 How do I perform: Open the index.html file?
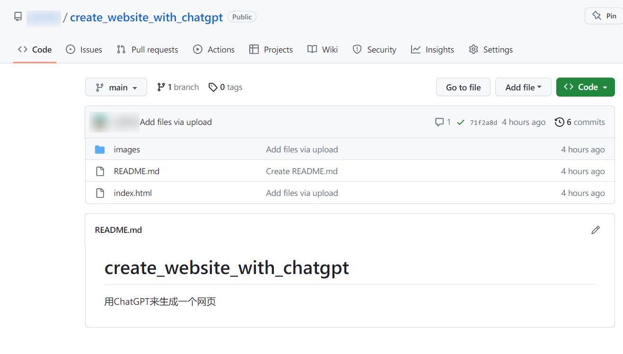133,193
